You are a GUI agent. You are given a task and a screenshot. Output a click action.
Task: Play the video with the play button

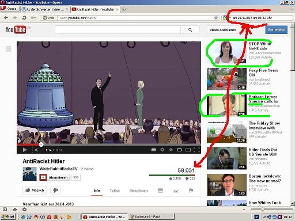pos(25,150)
